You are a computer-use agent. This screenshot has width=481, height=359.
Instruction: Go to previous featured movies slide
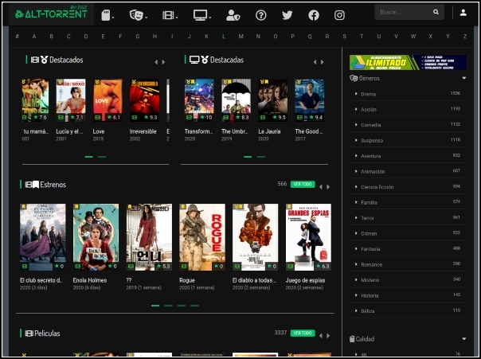tap(156, 62)
